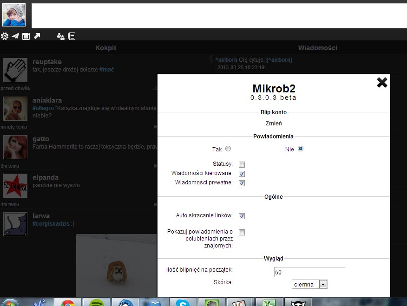Switch to the Kokpit column header
Image resolution: width=407 pixels, height=306 pixels.
(105, 48)
